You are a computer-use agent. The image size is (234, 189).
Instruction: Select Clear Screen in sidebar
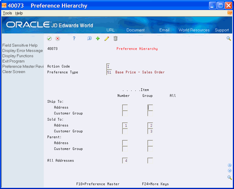click(14, 72)
